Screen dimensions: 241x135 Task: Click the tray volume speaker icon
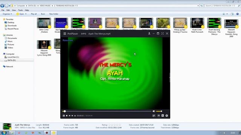pos(224,133)
